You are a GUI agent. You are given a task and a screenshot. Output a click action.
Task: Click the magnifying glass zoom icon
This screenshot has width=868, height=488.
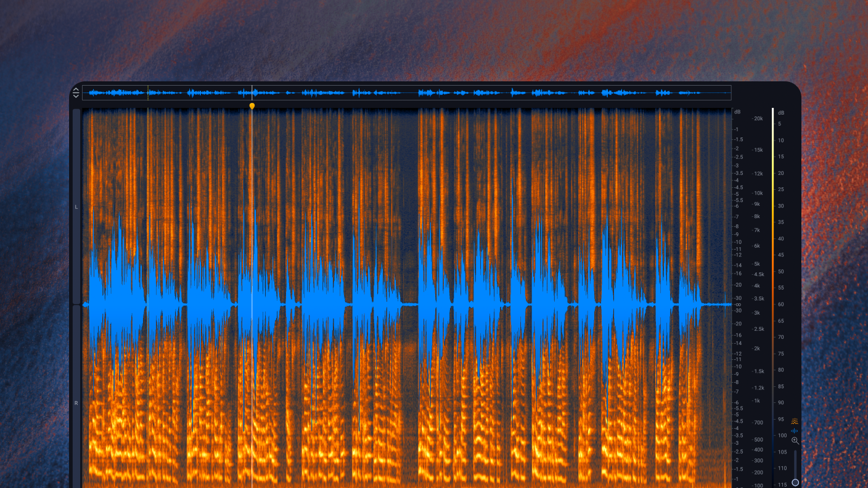coord(795,441)
